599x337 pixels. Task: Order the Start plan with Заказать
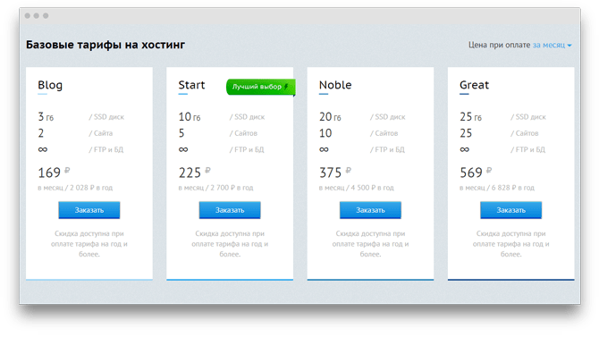tap(230, 210)
